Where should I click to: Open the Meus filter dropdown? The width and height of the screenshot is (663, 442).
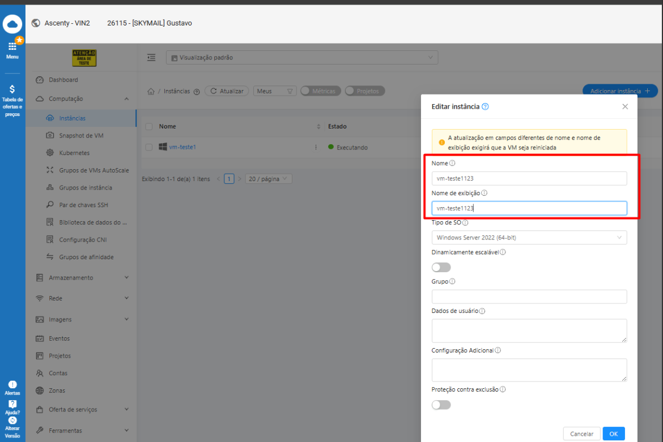coord(274,91)
